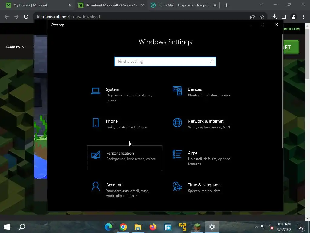Reload the Chrome page
310x233 pixels.
coord(26,17)
